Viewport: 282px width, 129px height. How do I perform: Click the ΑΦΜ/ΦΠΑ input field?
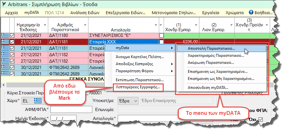[71, 109]
